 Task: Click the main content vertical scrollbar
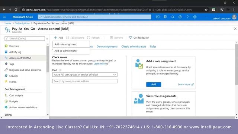tap(237, 64)
